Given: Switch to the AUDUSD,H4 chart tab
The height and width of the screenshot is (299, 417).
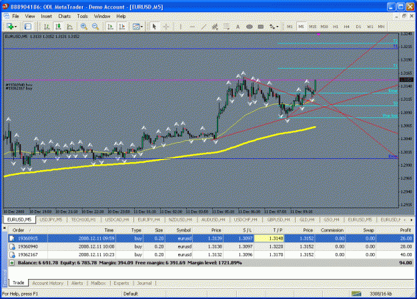Looking at the screenshot, I should pyautogui.click(x=214, y=220).
